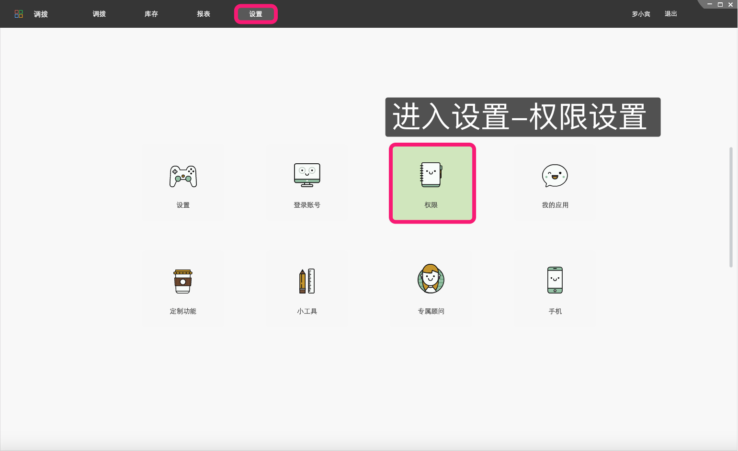Open the 设置 game controller tile
This screenshot has height=451, width=738.
[x=183, y=183]
